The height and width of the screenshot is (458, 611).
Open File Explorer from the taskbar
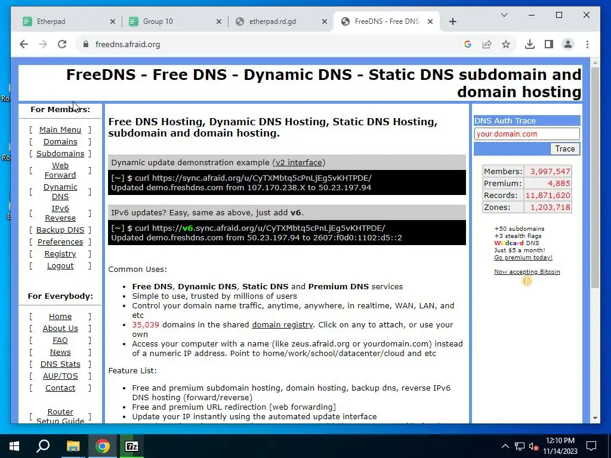(73, 446)
